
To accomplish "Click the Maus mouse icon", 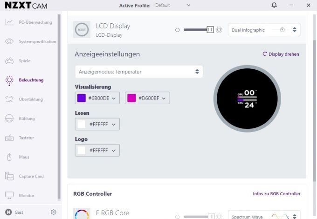I will point(9,157).
